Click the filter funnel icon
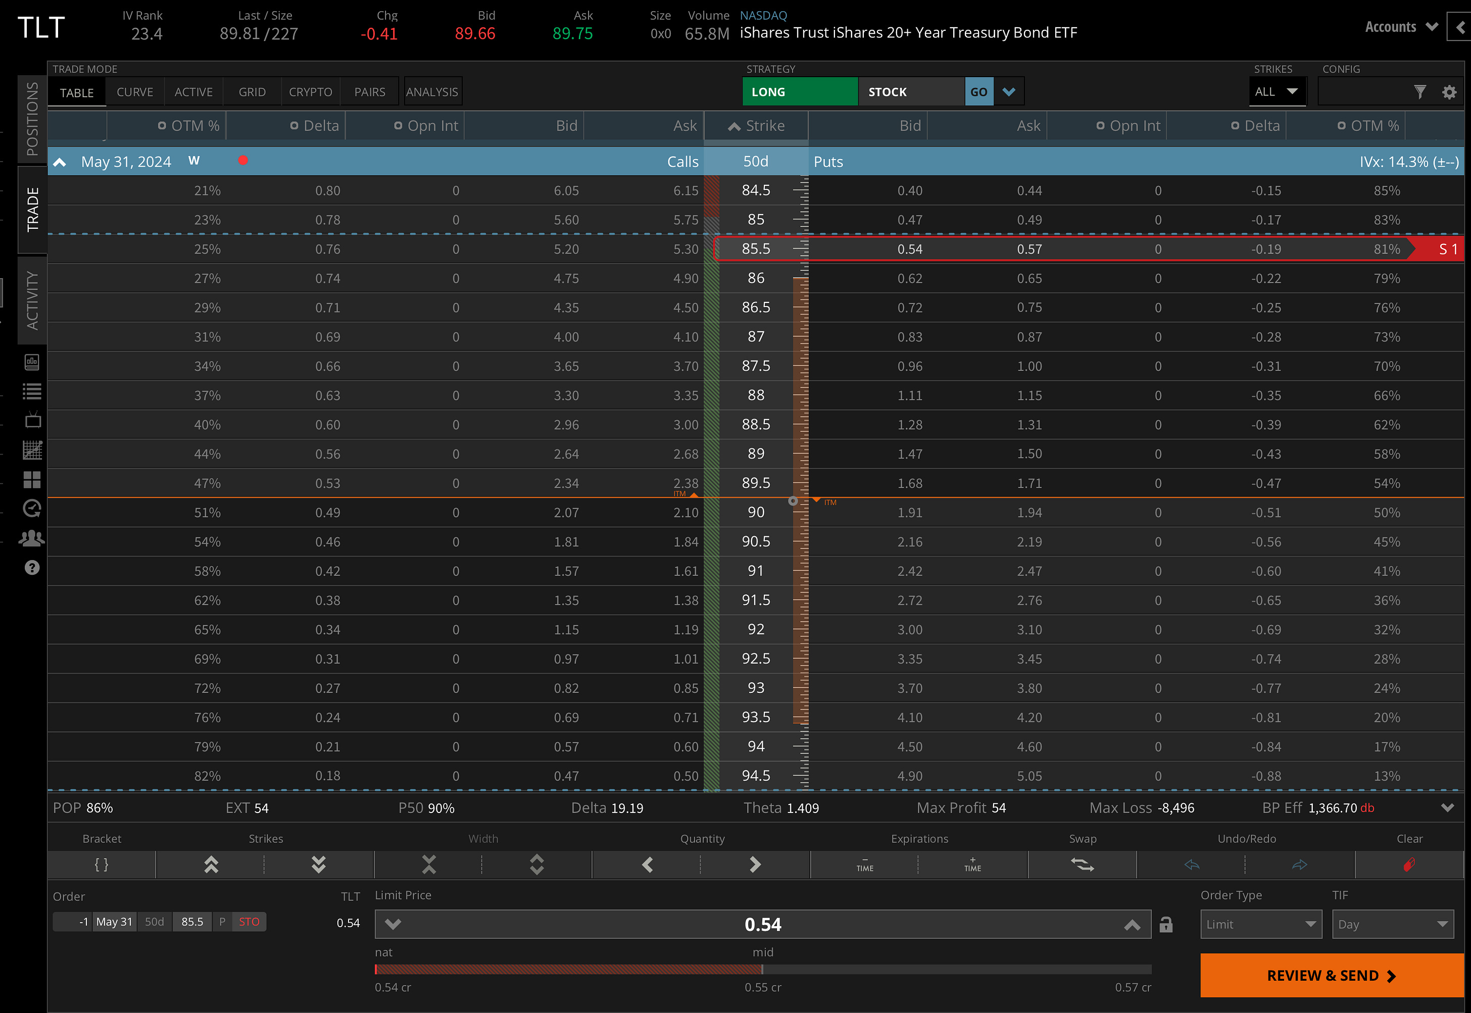1471x1013 pixels. point(1420,92)
